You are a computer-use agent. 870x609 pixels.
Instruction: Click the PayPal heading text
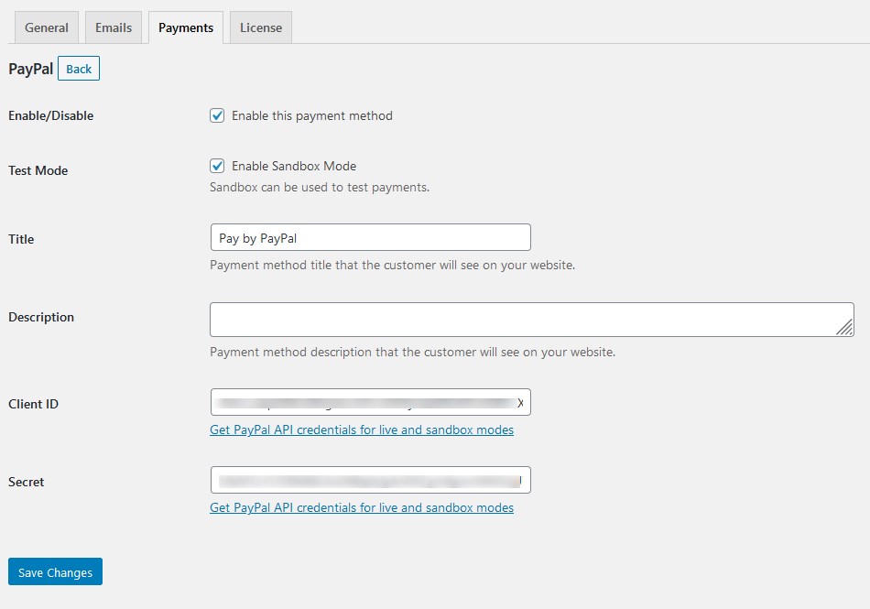[x=31, y=69]
